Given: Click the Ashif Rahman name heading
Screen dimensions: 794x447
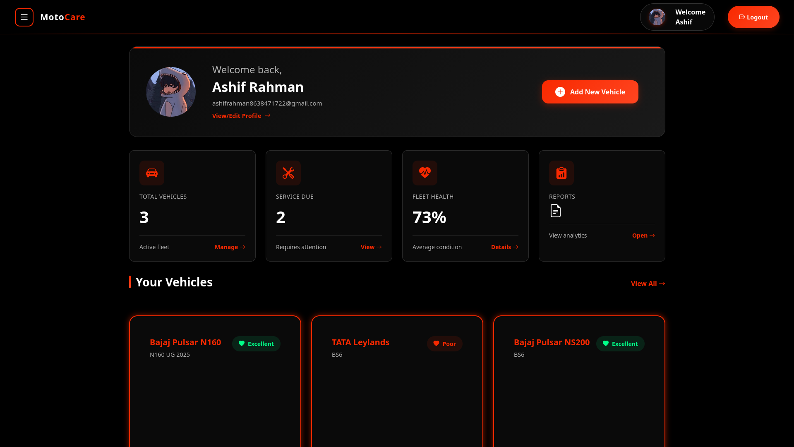Looking at the screenshot, I should [x=258, y=87].
